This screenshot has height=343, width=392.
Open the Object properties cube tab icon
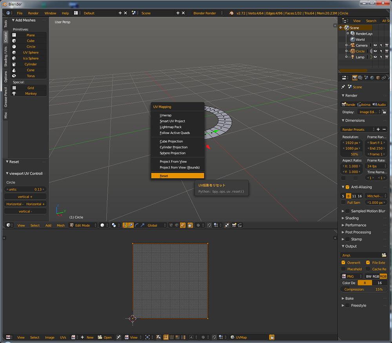point(378,78)
